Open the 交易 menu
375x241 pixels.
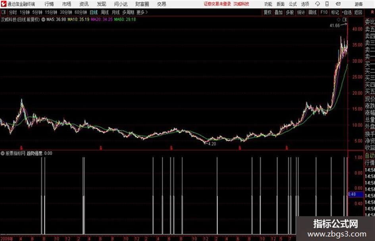coord(162,4)
